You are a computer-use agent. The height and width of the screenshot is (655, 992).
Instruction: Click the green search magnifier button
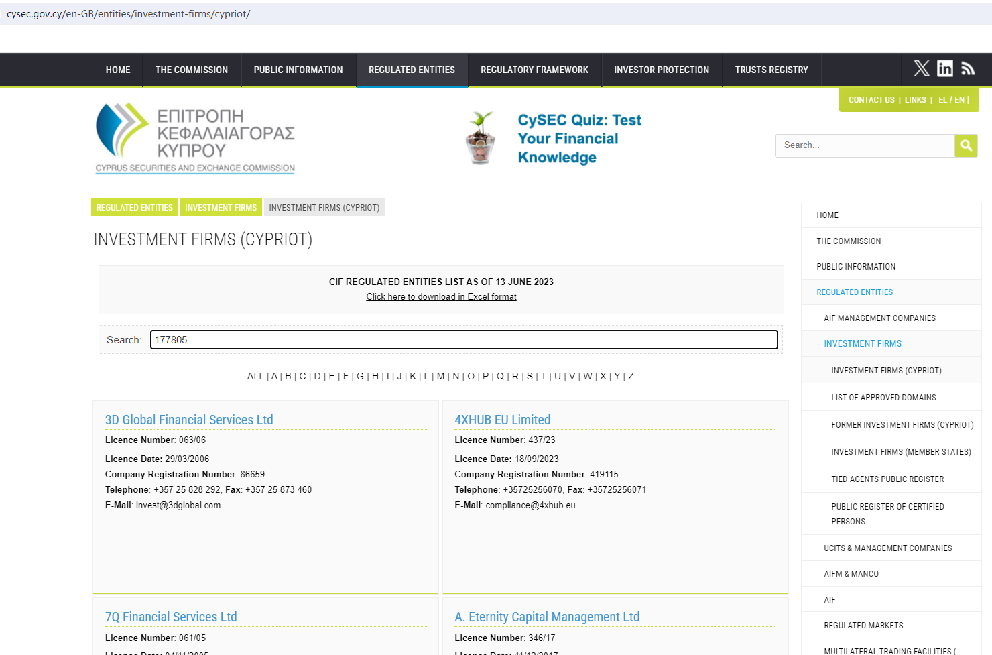point(966,145)
